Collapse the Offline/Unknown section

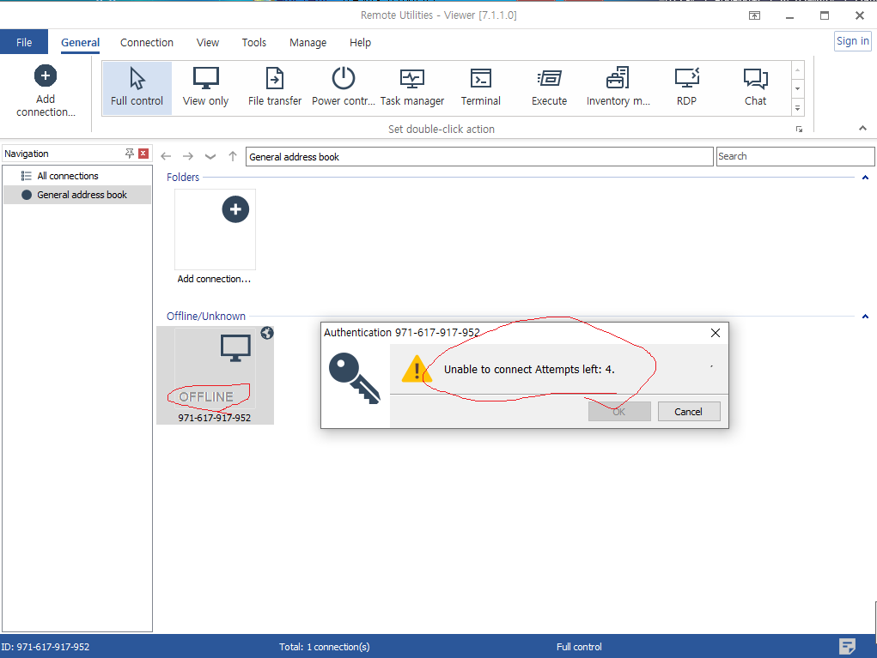click(x=865, y=317)
